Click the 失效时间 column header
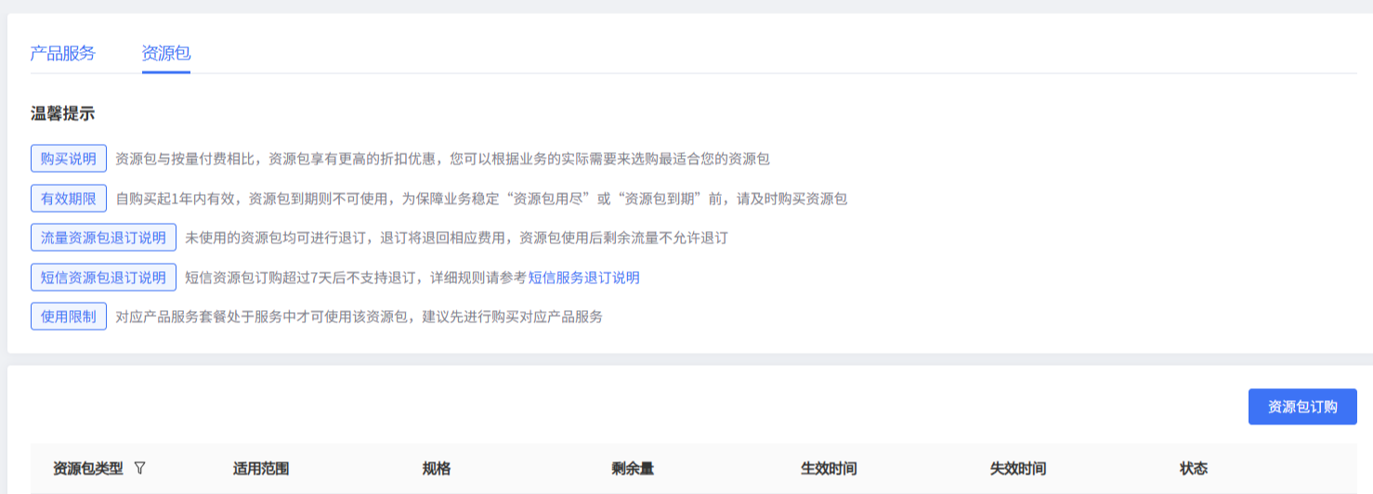The width and height of the screenshot is (1373, 494). click(x=1018, y=468)
